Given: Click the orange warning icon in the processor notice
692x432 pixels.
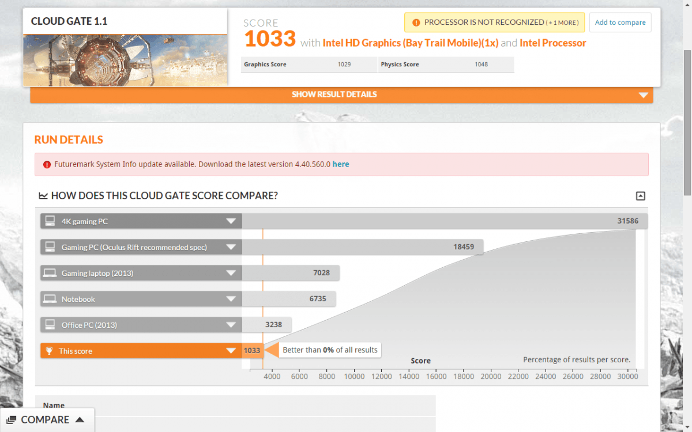Looking at the screenshot, I should tap(416, 22).
